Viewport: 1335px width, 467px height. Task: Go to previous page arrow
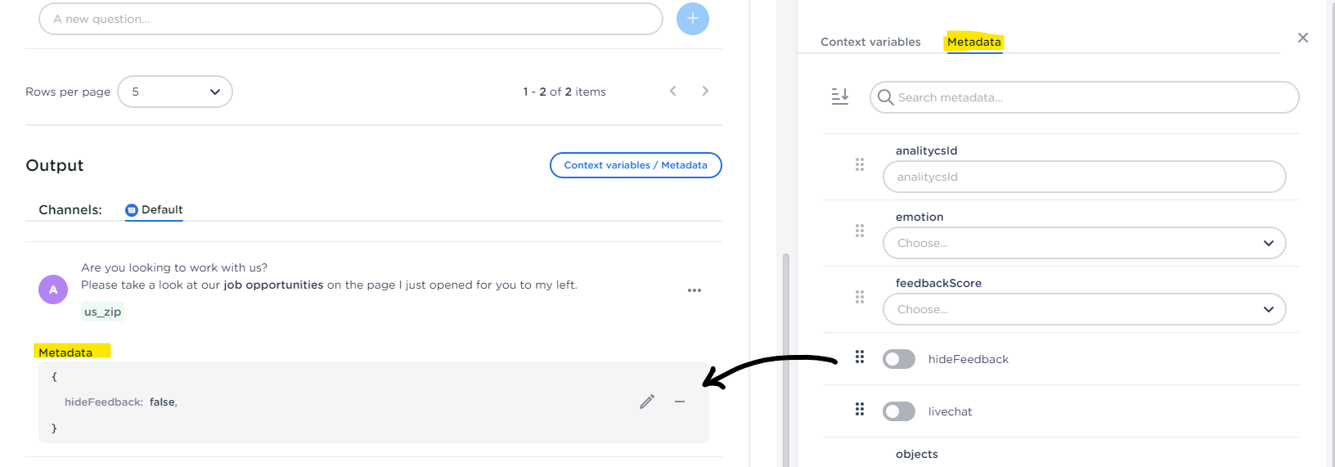(x=673, y=91)
